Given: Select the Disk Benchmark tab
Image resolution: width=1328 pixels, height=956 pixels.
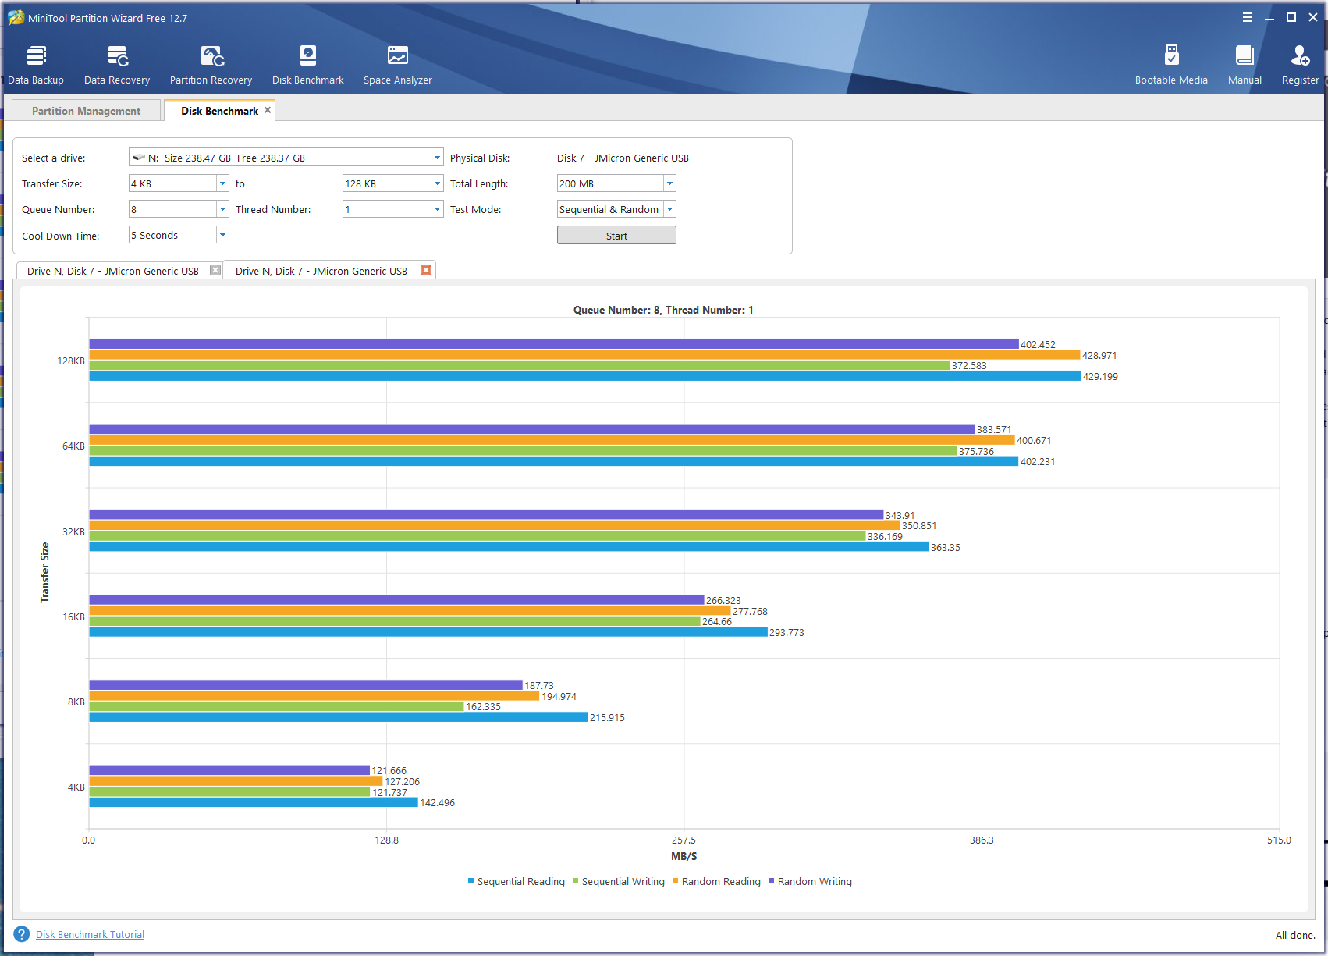Looking at the screenshot, I should pyautogui.click(x=219, y=111).
